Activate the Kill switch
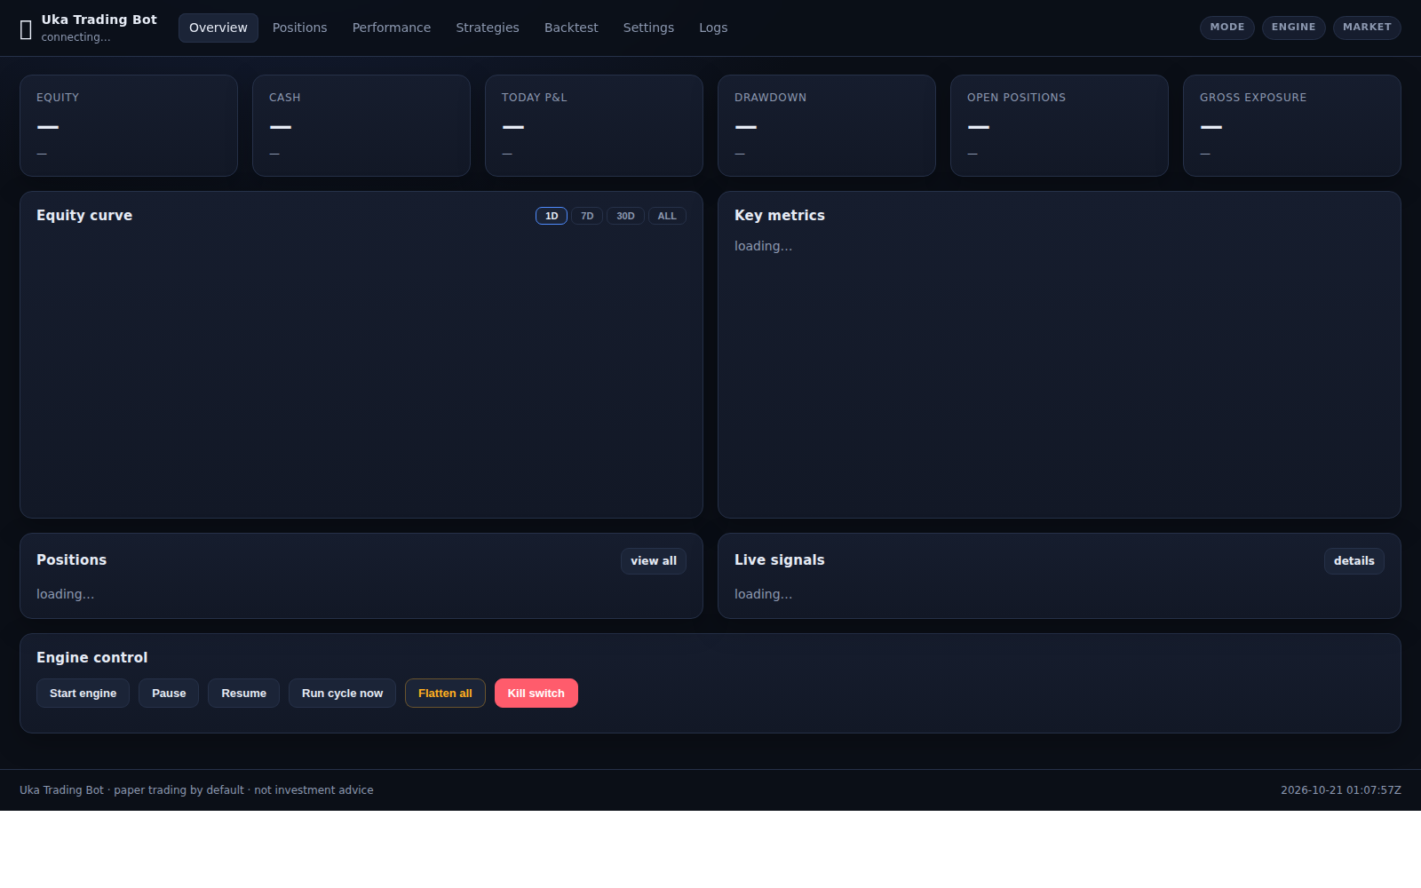 (x=536, y=694)
